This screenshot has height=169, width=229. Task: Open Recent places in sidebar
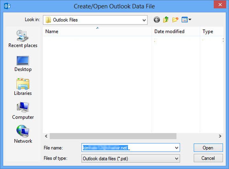(23, 39)
